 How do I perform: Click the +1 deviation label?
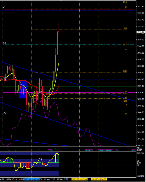(4, 8)
